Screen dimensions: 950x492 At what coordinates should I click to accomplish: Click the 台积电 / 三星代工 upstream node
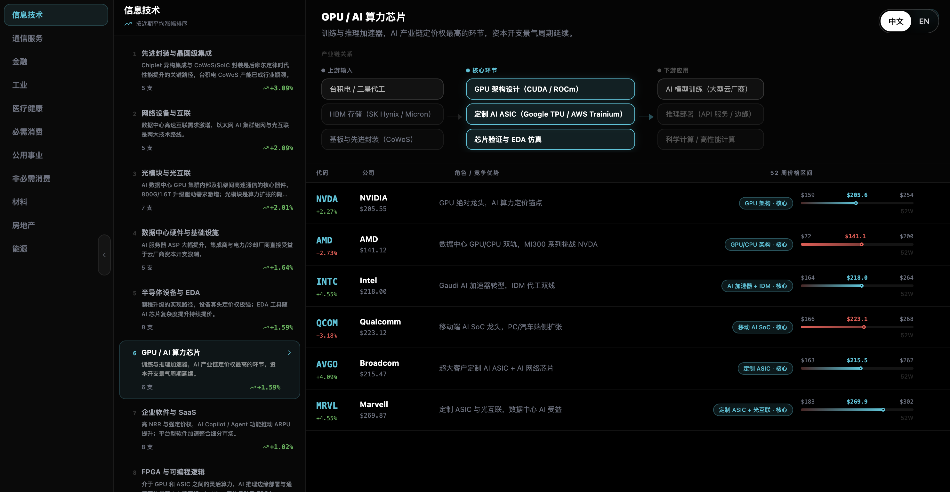coord(382,89)
